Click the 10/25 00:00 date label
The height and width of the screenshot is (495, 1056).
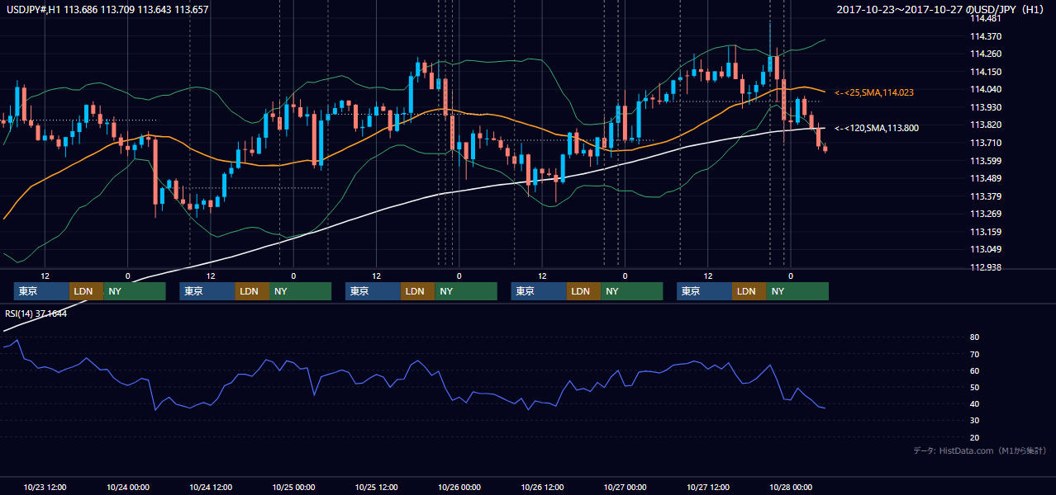click(293, 487)
